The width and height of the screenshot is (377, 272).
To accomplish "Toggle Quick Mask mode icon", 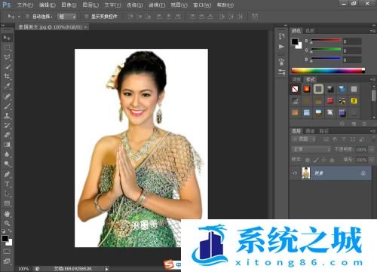I will [x=7, y=251].
